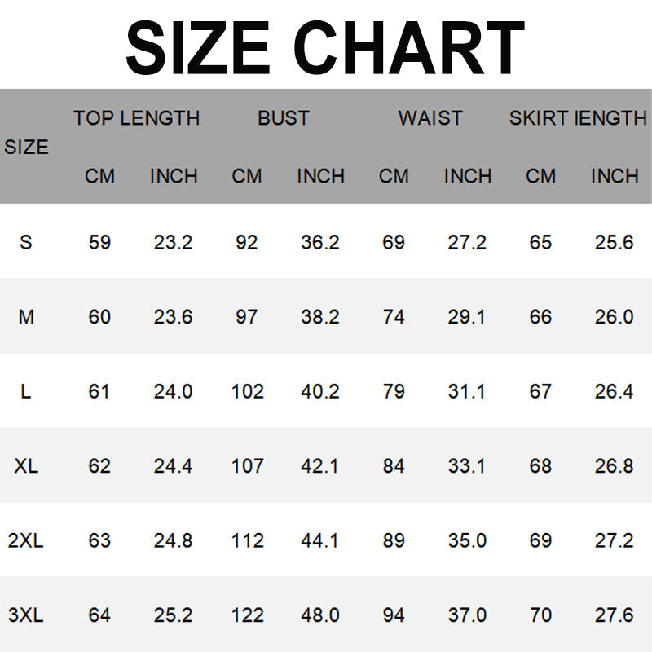Click the SKIRT LENGTH column header
Image resolution: width=652 pixels, height=652 pixels.
[x=577, y=118]
